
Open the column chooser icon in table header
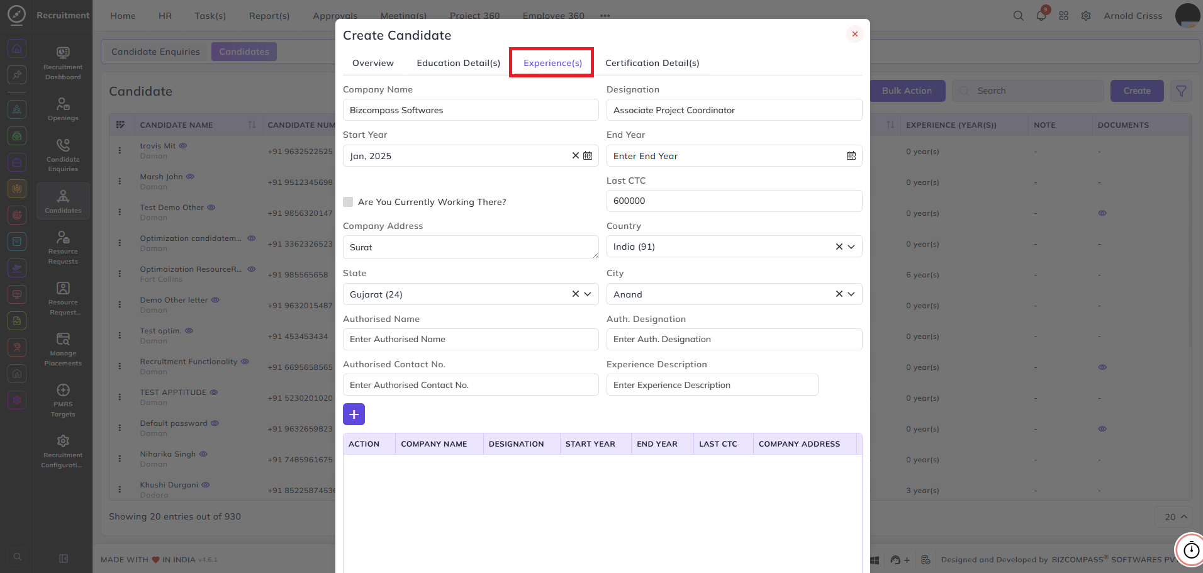click(120, 125)
